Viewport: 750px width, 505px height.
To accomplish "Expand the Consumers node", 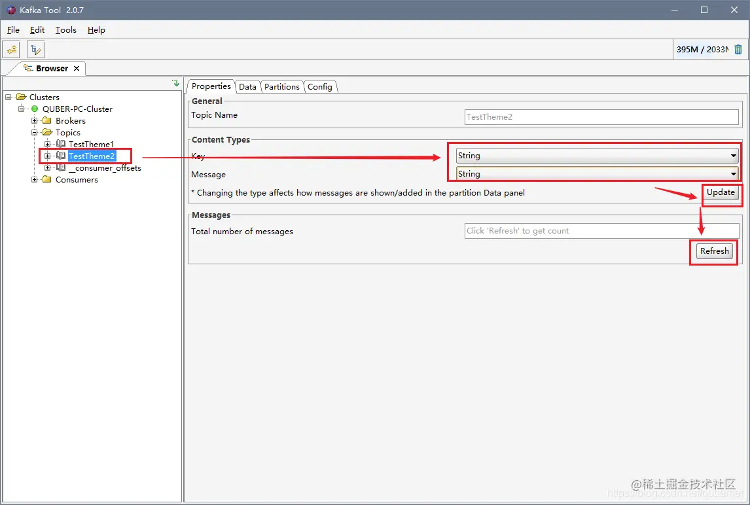I will [x=35, y=179].
